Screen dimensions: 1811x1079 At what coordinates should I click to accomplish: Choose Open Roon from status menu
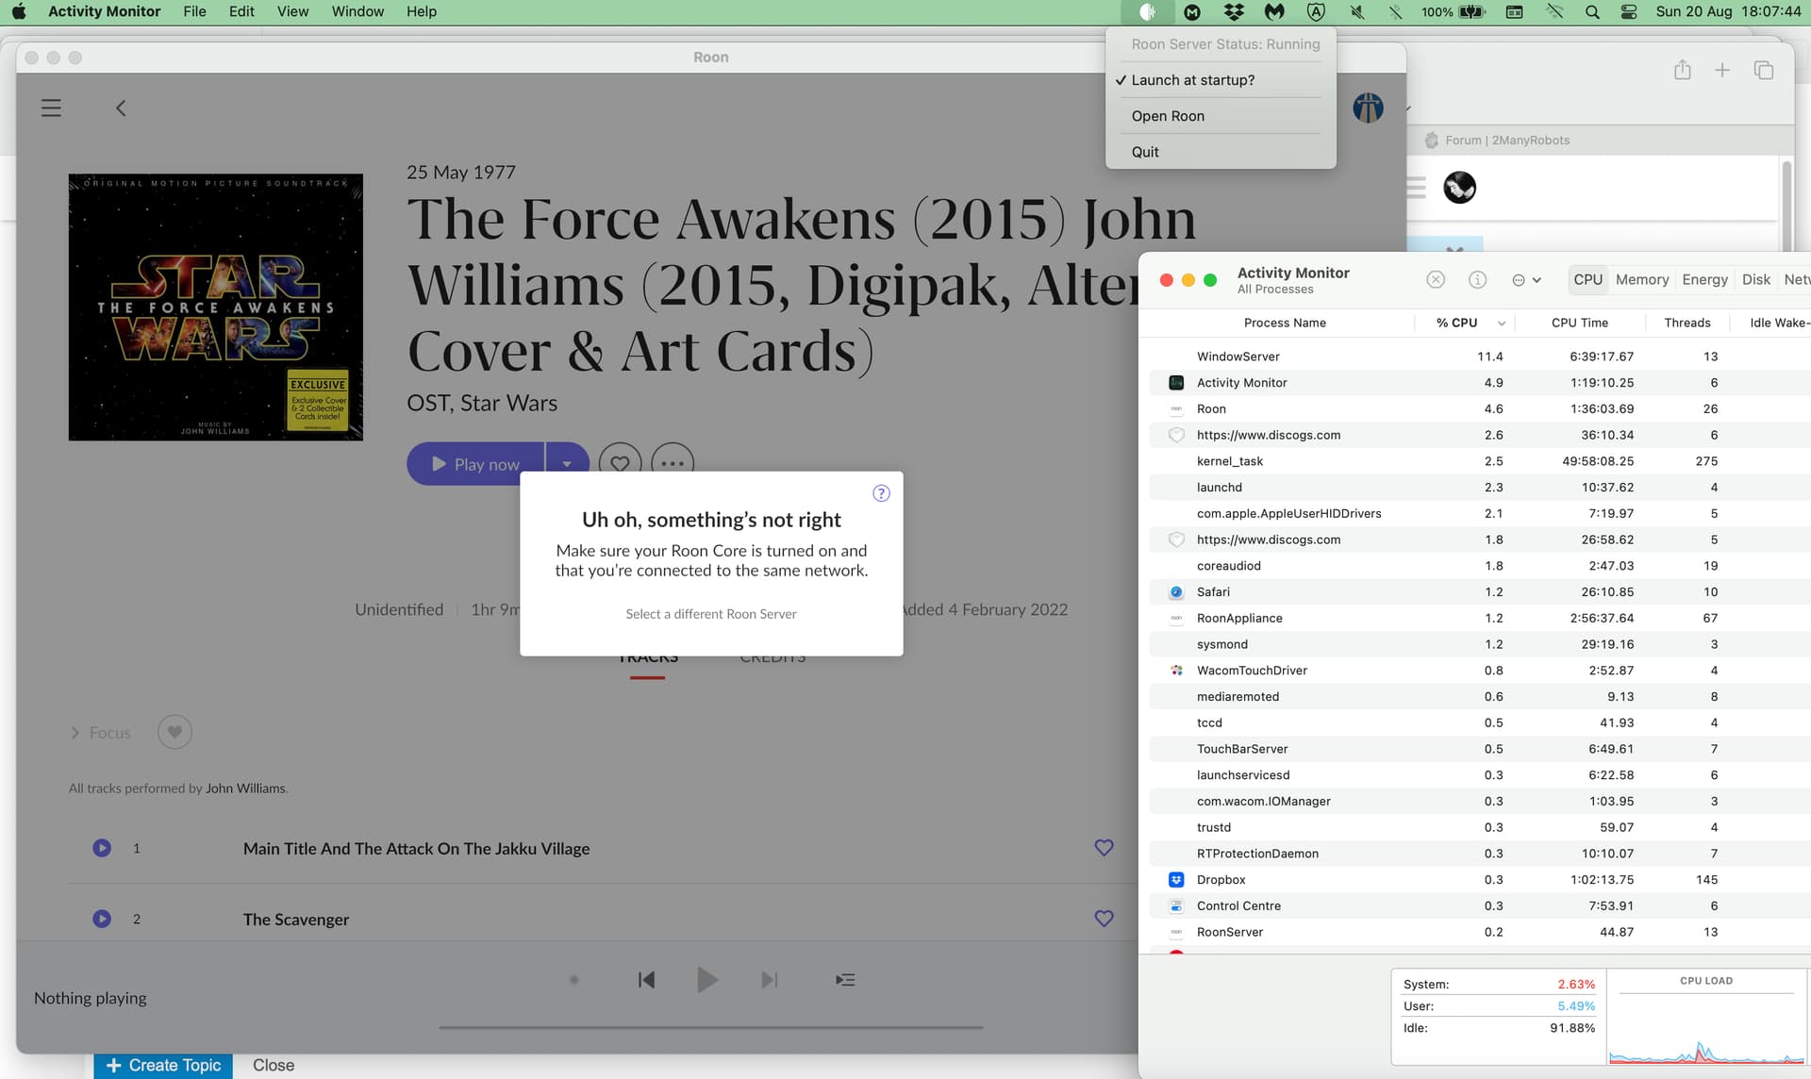point(1221,116)
